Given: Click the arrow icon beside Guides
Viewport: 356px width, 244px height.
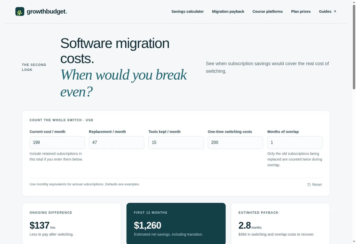Looking at the screenshot, I should coord(335,12).
